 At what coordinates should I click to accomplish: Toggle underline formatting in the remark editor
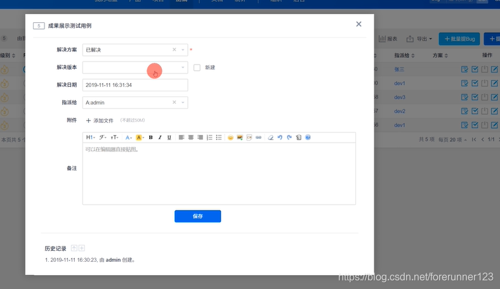point(169,138)
